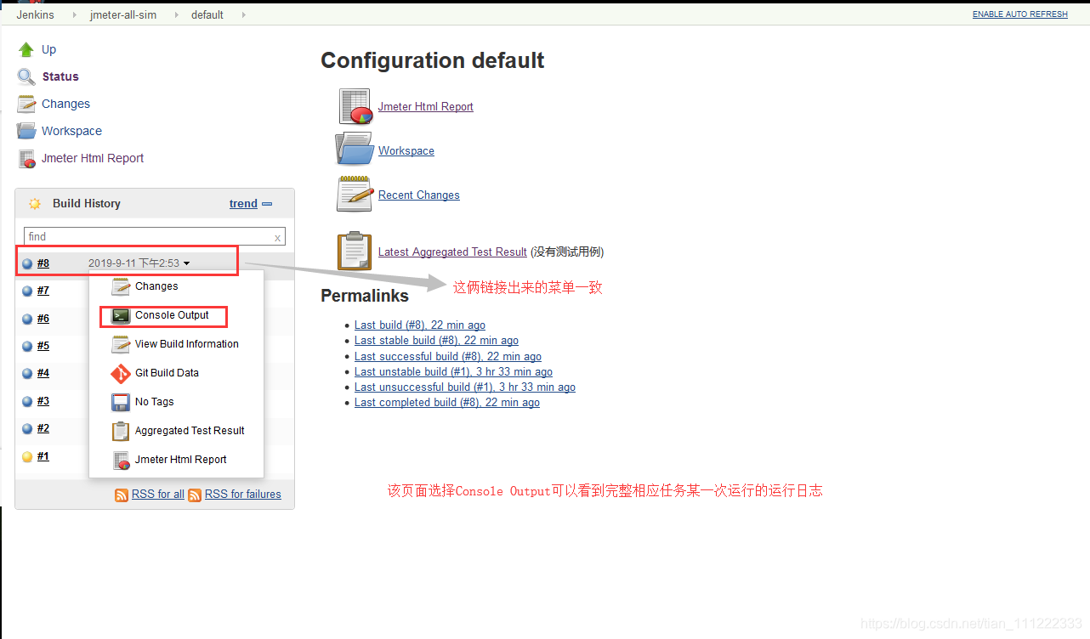Screen dimensions: 1090x639
Task: Open Last stable build (#8) permalink
Action: [436, 341]
